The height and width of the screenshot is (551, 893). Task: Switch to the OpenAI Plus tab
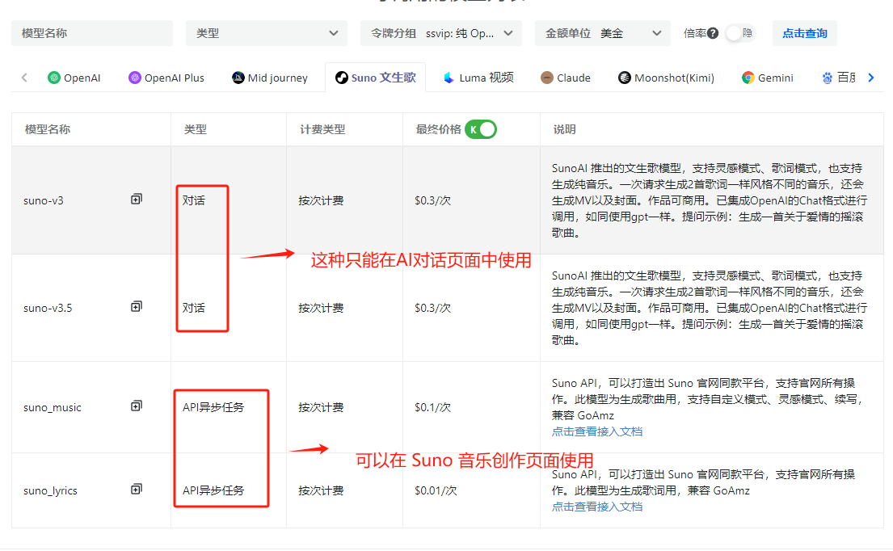pos(166,78)
